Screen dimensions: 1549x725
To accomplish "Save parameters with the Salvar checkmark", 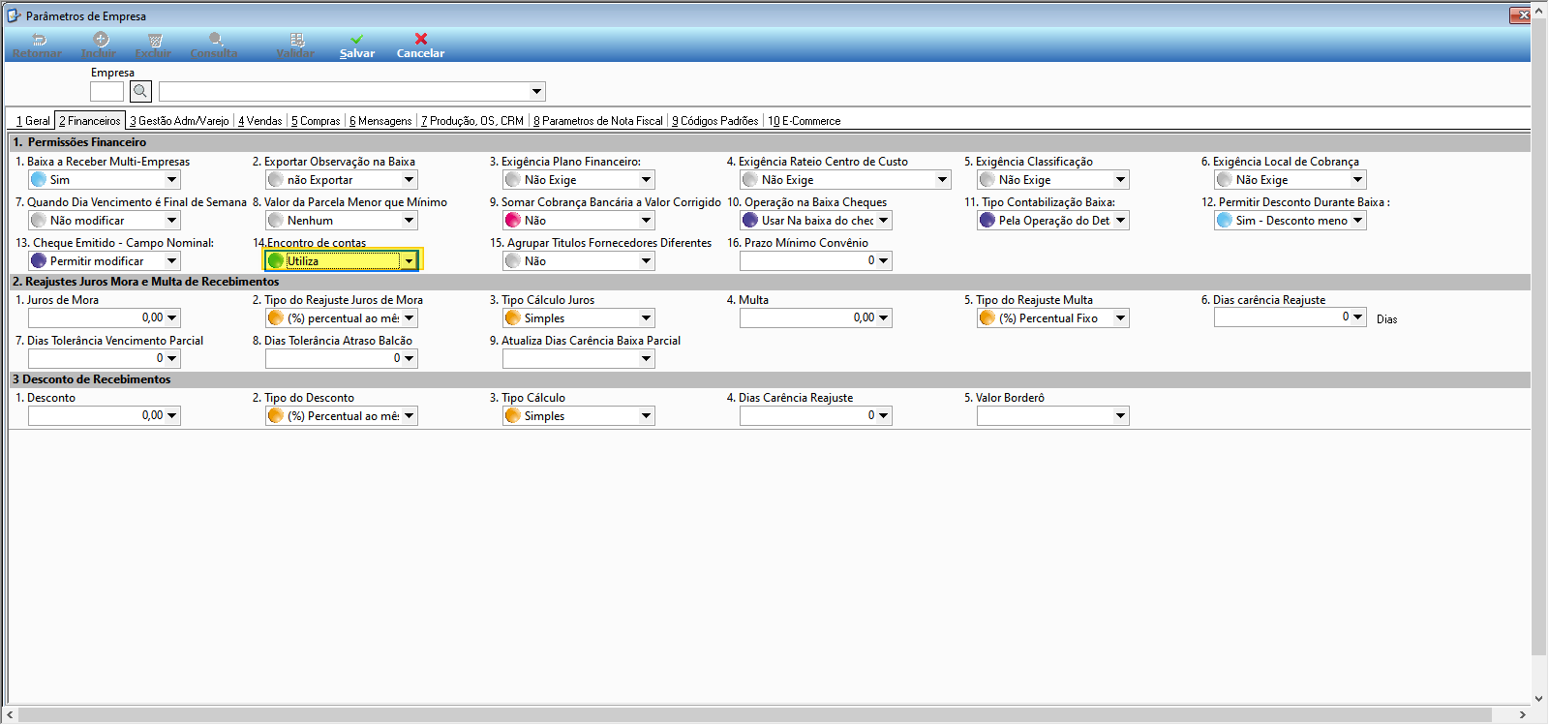I will pos(357,40).
